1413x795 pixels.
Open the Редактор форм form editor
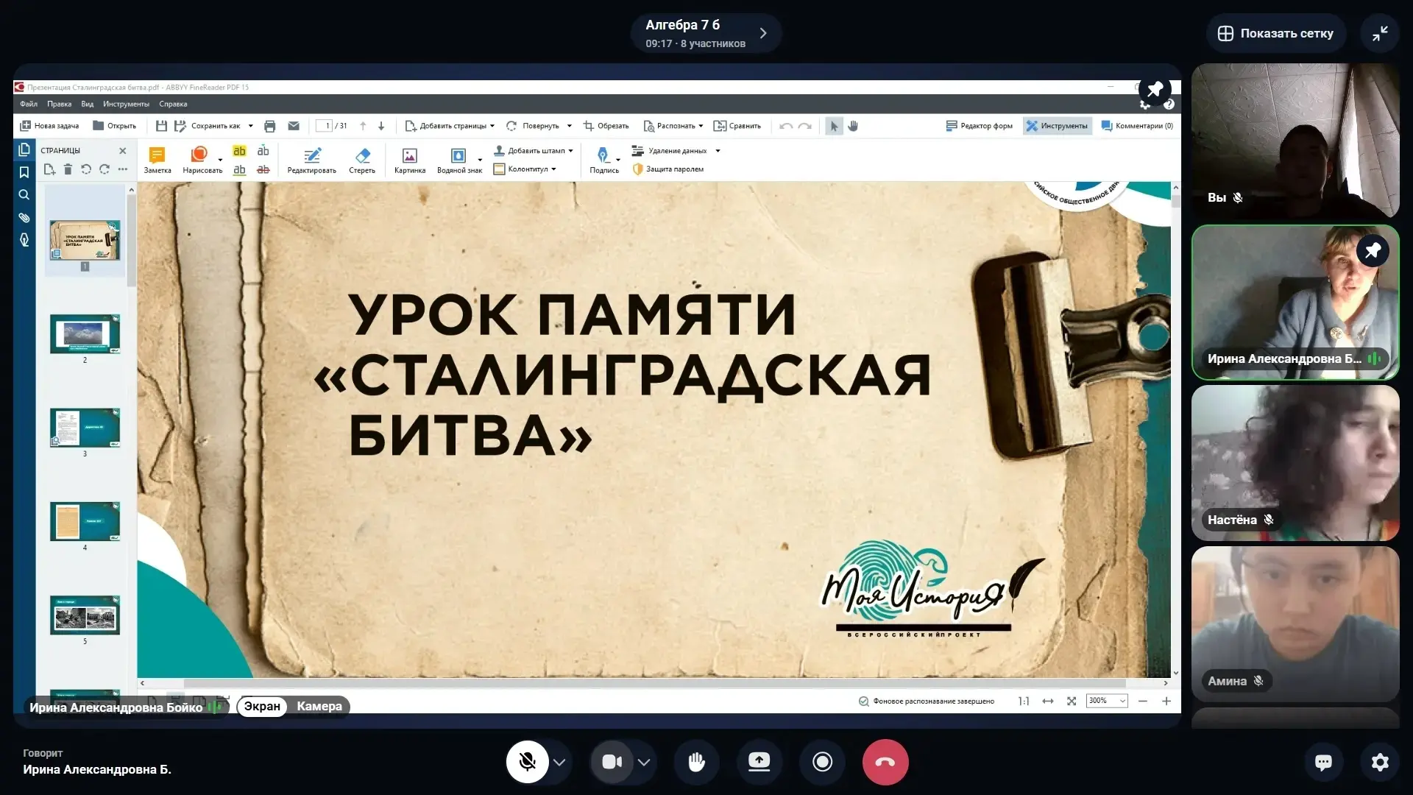point(979,126)
